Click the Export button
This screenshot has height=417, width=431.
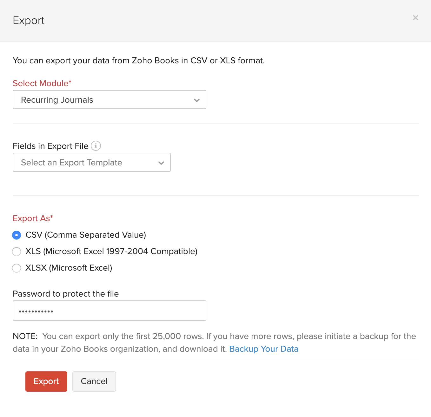click(46, 381)
